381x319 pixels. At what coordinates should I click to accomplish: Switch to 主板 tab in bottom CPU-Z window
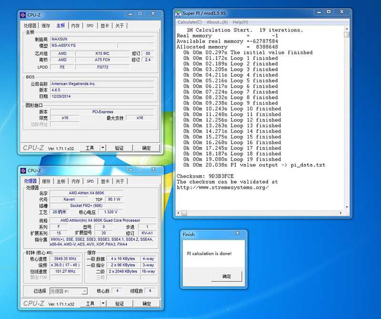(x=61, y=181)
